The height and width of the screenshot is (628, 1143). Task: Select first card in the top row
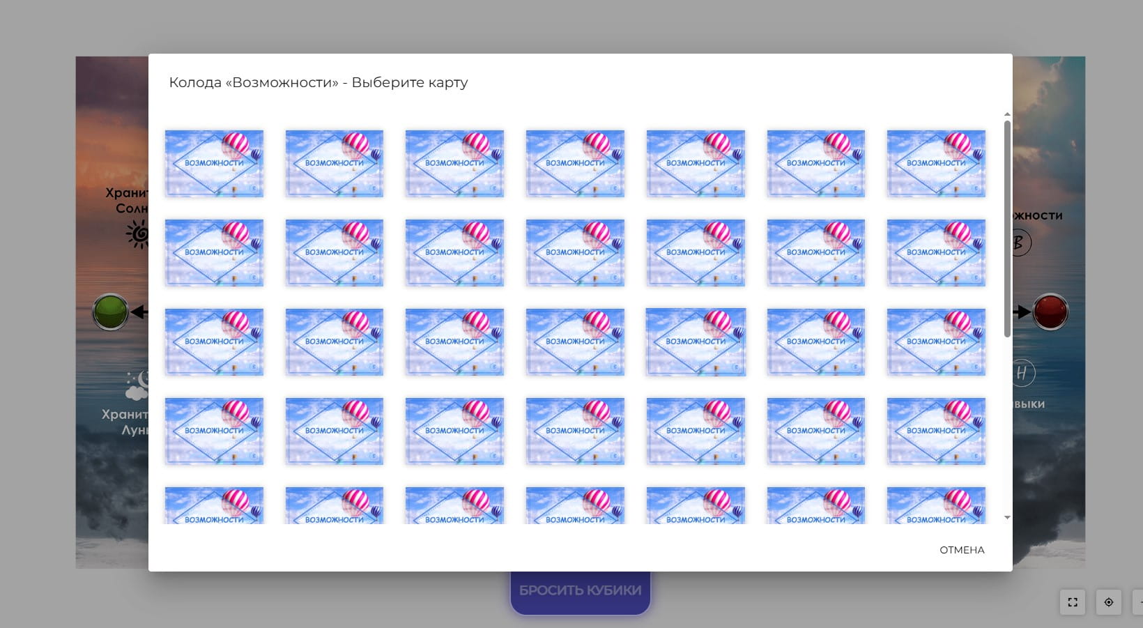coord(214,163)
